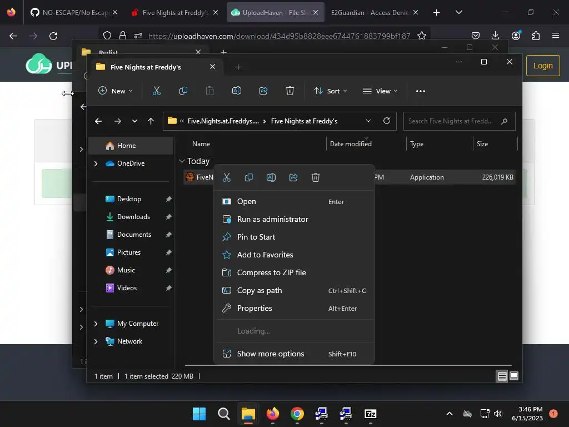569x427 pixels.
Task: Choose Open in context menu
Action: pyautogui.click(x=294, y=201)
